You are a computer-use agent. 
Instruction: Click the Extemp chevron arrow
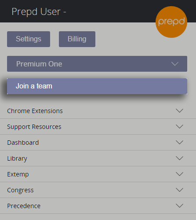[x=179, y=174]
